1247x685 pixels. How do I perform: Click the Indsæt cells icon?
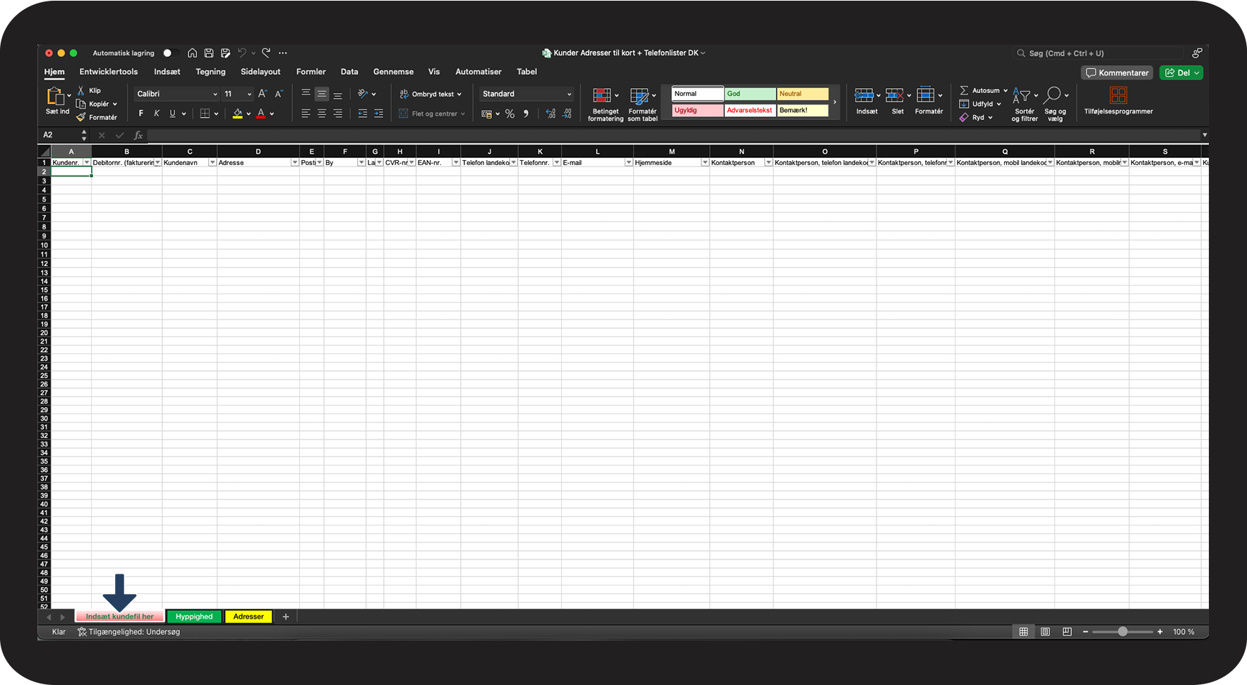pyautogui.click(x=864, y=95)
